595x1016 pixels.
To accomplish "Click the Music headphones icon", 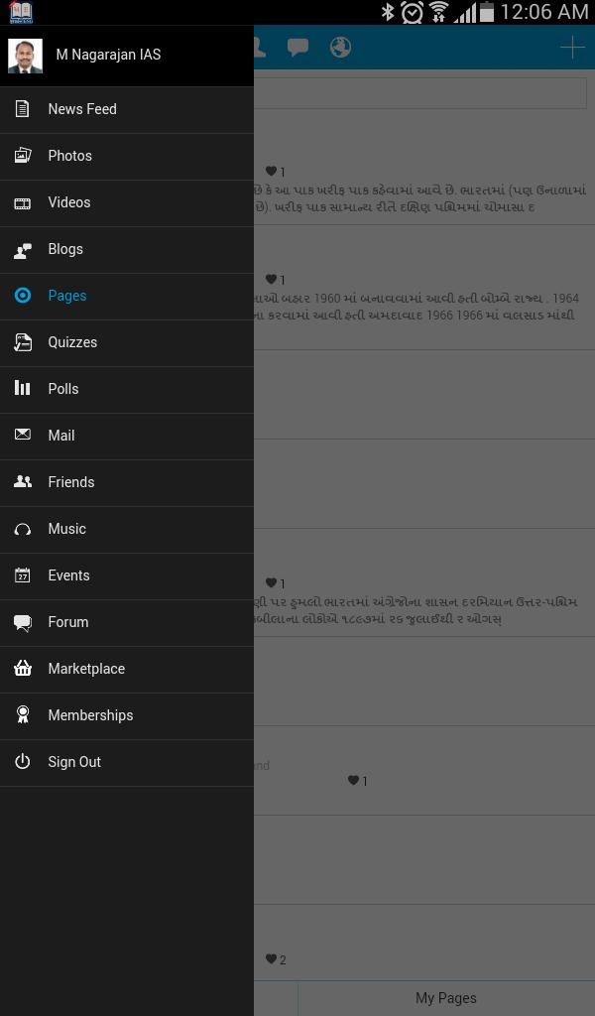I will coord(23,529).
